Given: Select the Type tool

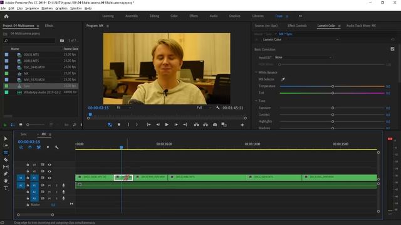Looking at the screenshot, I should [x=6, y=187].
